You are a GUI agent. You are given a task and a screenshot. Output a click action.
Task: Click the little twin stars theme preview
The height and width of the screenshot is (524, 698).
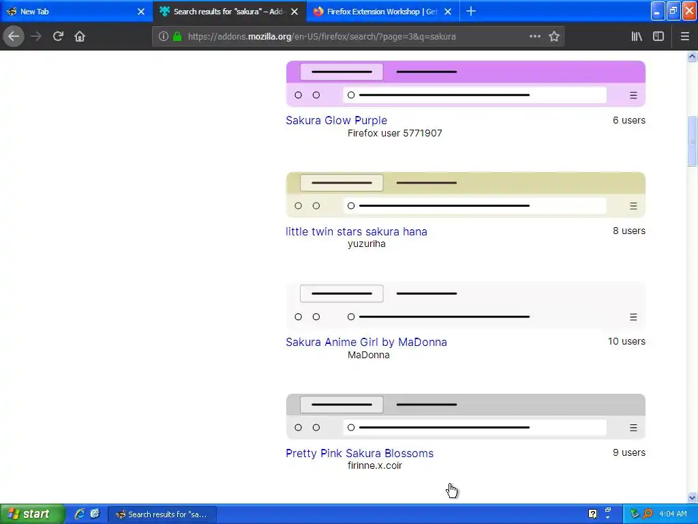[x=466, y=194]
